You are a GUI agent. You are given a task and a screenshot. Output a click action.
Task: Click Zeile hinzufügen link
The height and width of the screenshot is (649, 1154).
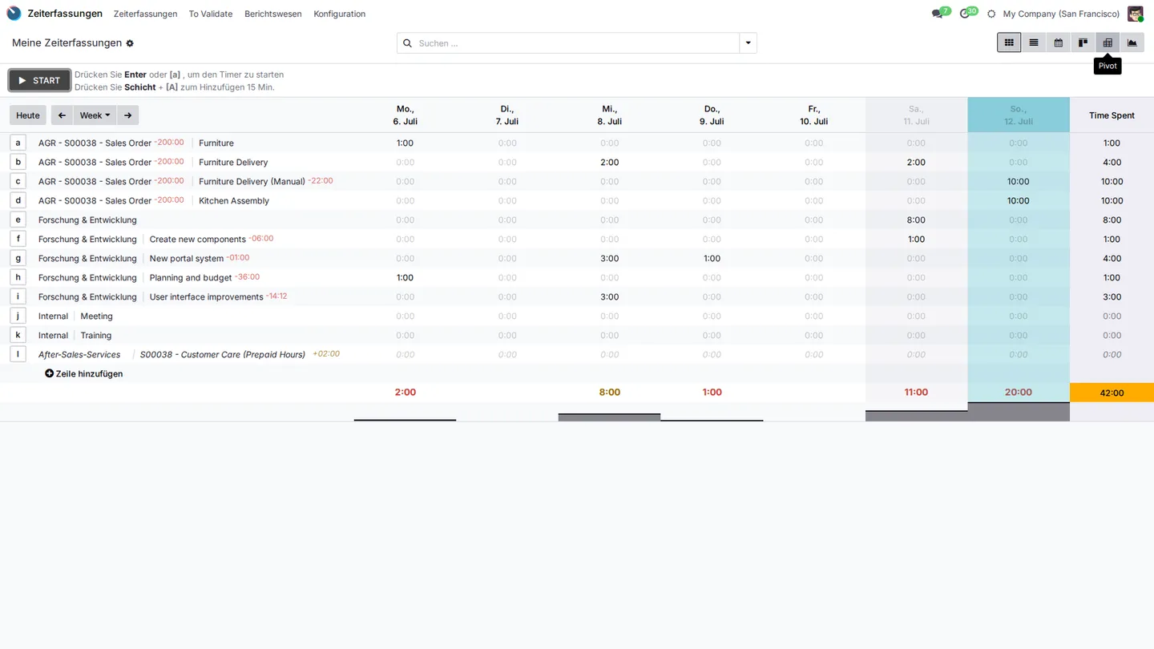click(x=84, y=374)
